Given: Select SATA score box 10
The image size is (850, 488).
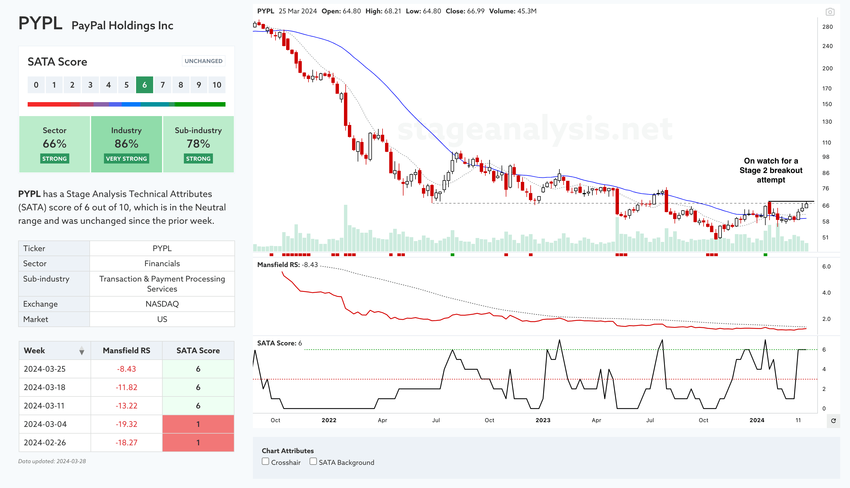Looking at the screenshot, I should tap(217, 85).
